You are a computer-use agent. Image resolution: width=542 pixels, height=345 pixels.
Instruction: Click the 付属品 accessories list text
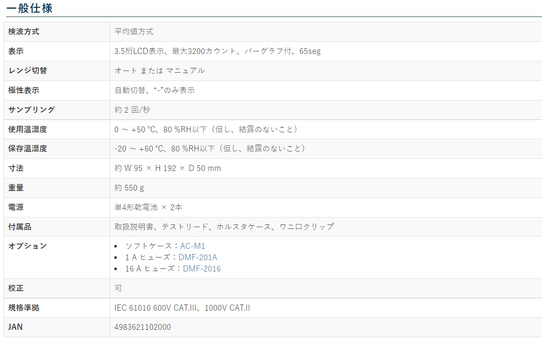(224, 227)
